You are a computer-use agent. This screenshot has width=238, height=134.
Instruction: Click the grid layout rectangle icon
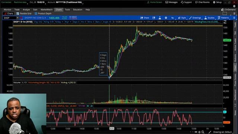[x=225, y=13]
